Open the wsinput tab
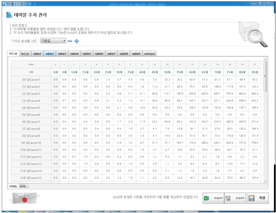Viewport: 276px width, 213px height. click(149, 54)
